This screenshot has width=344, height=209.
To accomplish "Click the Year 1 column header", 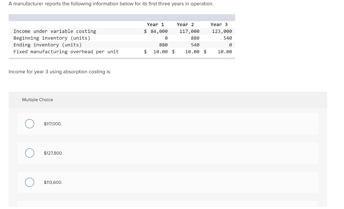I will pos(156,25).
